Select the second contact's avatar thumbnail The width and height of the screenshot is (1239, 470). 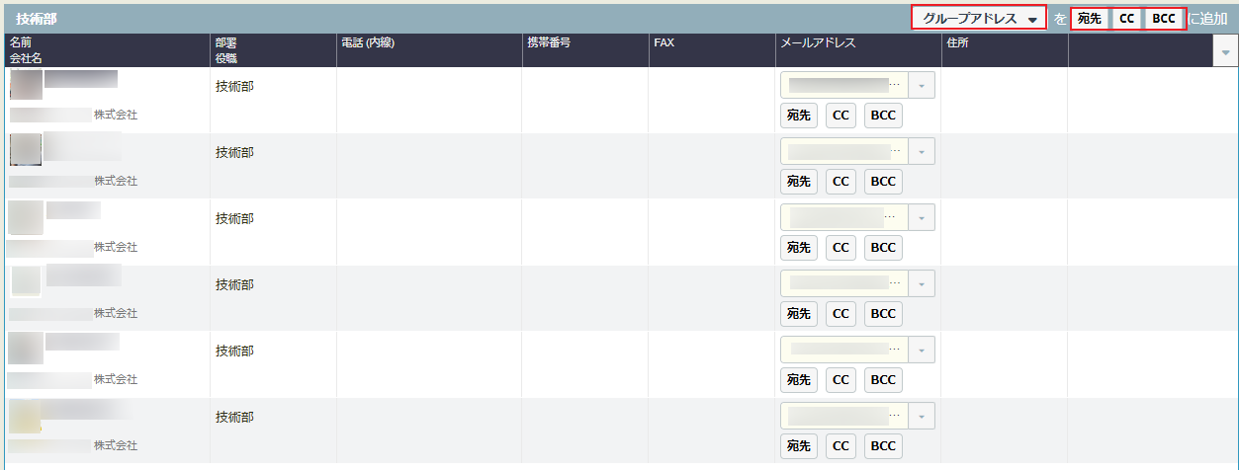(x=26, y=149)
